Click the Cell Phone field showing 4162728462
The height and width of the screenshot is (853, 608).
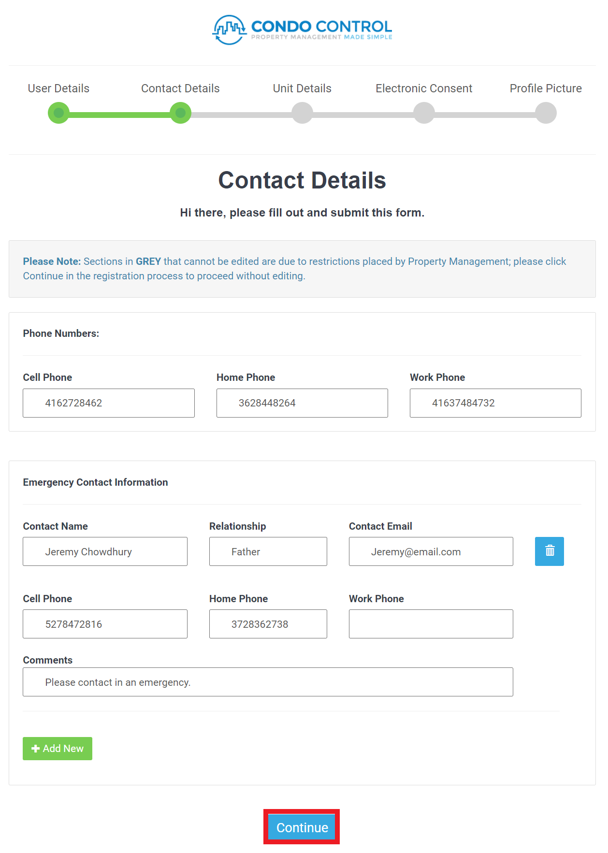click(108, 403)
